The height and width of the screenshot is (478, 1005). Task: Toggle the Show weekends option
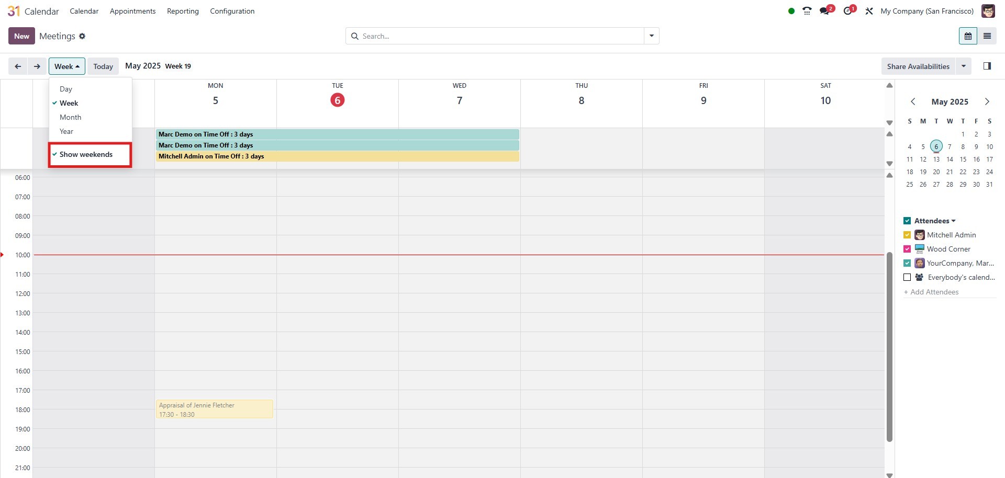[86, 155]
